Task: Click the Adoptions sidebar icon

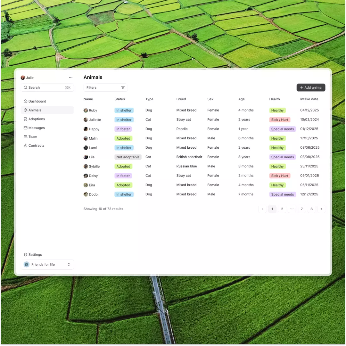Action: pyautogui.click(x=26, y=119)
